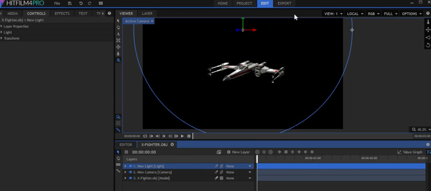431x191 pixels.
Task: Switch to the LAYER viewer tab
Action: [x=147, y=13]
